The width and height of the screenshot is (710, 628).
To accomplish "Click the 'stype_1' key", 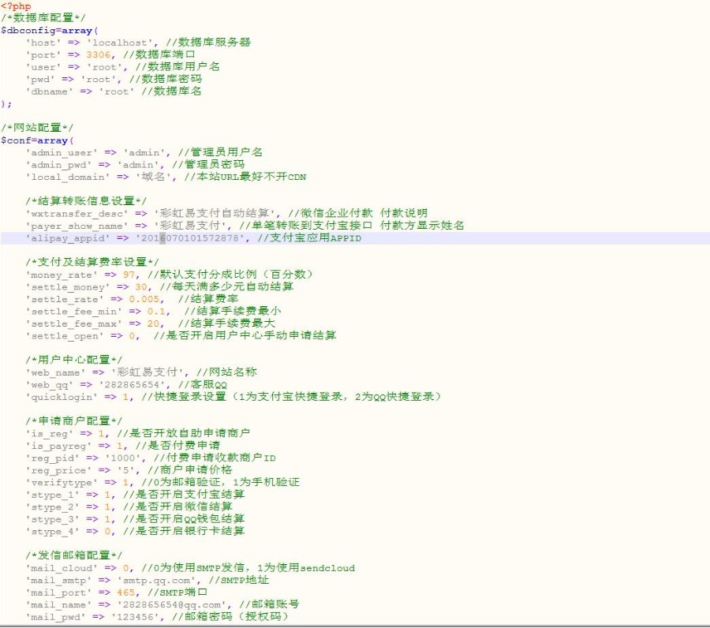I will click(x=53, y=495).
